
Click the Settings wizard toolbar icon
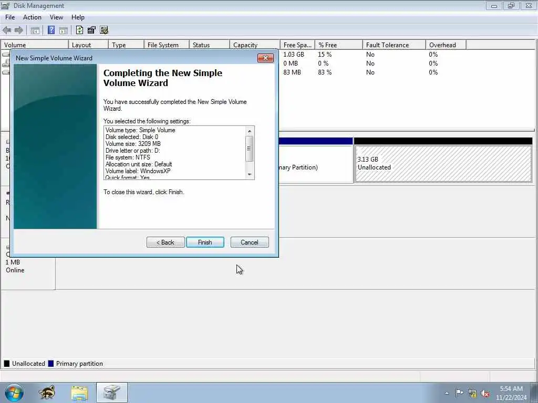pos(104,30)
